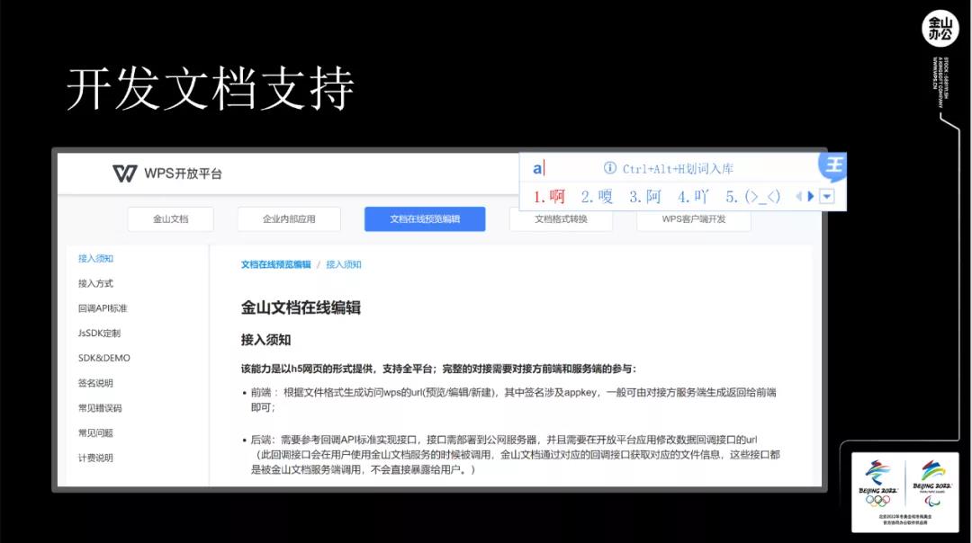Select IME candidate 3. 阿
This screenshot has height=543, width=972.
click(645, 197)
